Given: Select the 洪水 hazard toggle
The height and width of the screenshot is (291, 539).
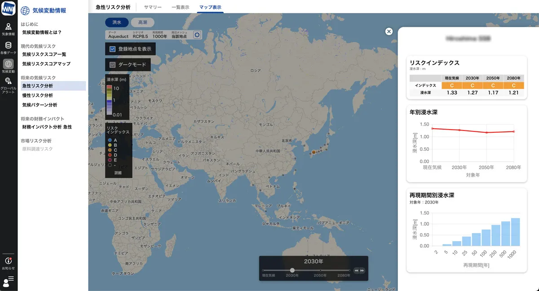Looking at the screenshot, I should coord(117,22).
